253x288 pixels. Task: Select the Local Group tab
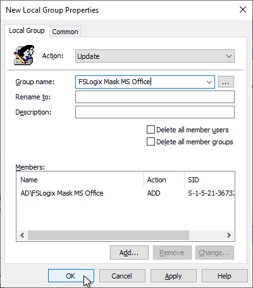(27, 30)
